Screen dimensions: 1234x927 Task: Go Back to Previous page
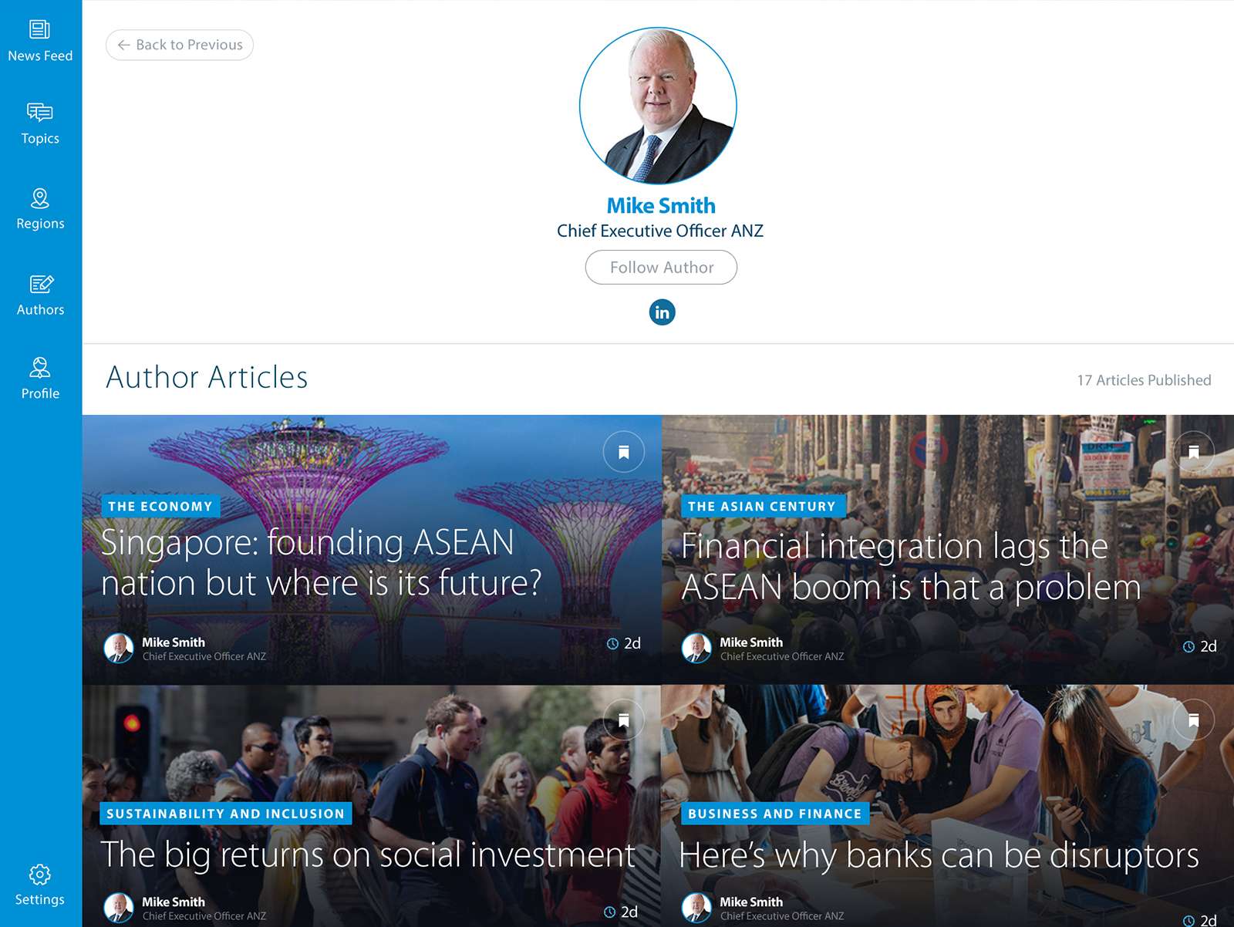[180, 45]
